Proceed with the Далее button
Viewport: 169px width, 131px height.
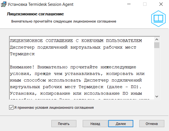coord(121,124)
